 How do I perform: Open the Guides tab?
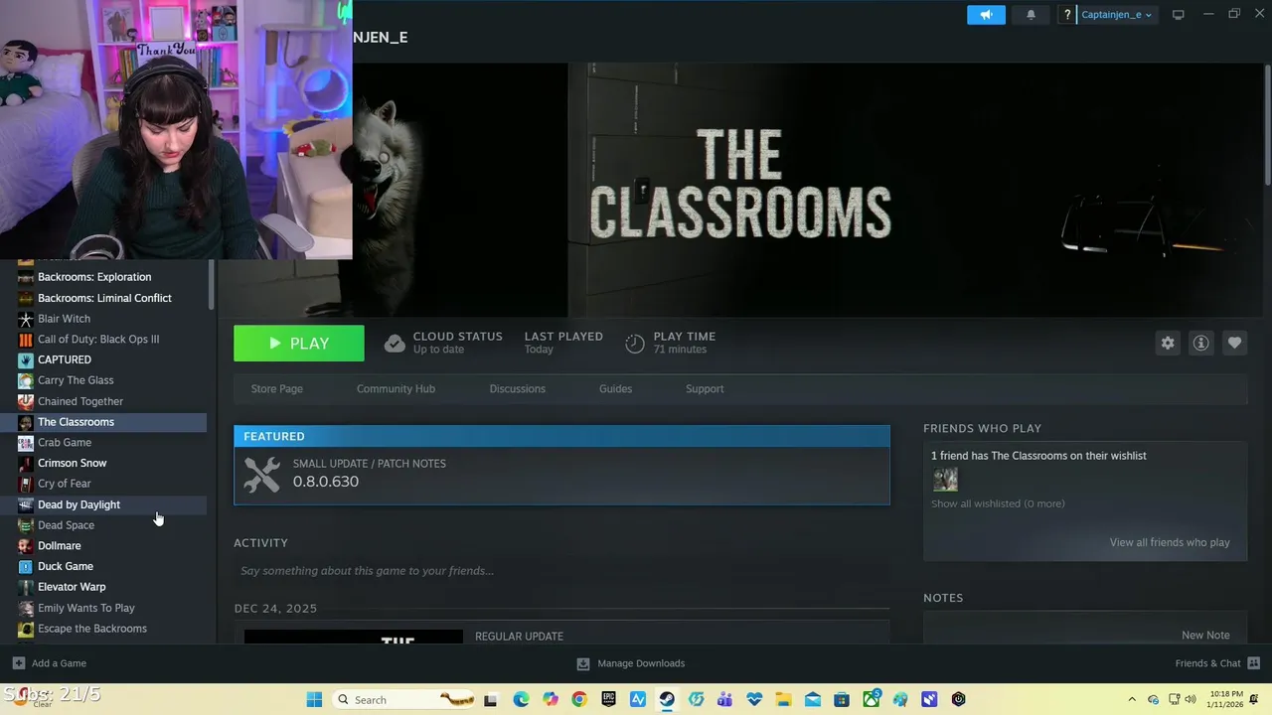pyautogui.click(x=615, y=388)
